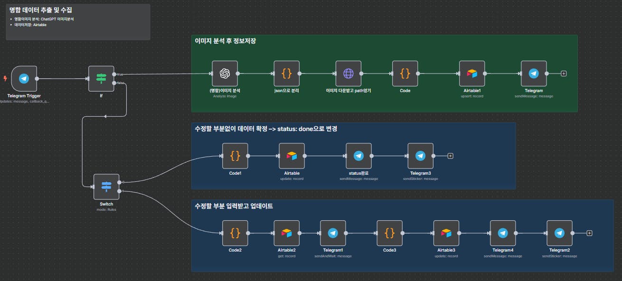The width and height of the screenshot is (622, 281).
Task: Open the json으로 분리 code node
Action: 287,74
